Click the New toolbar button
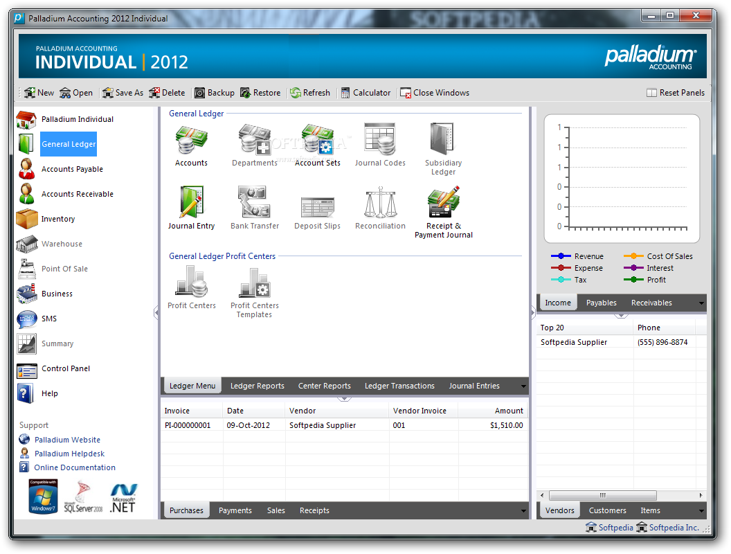731x554 pixels. [39, 93]
